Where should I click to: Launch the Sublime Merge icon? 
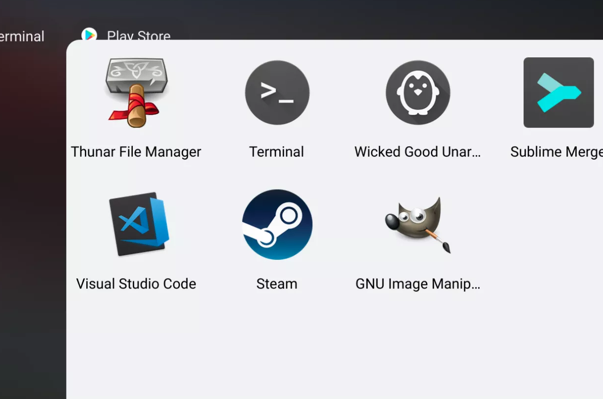click(559, 92)
